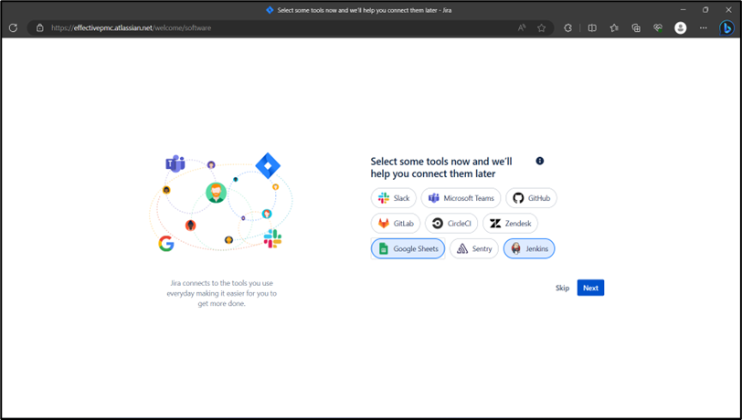
Task: Click the Slack logo in illustration
Action: click(272, 238)
